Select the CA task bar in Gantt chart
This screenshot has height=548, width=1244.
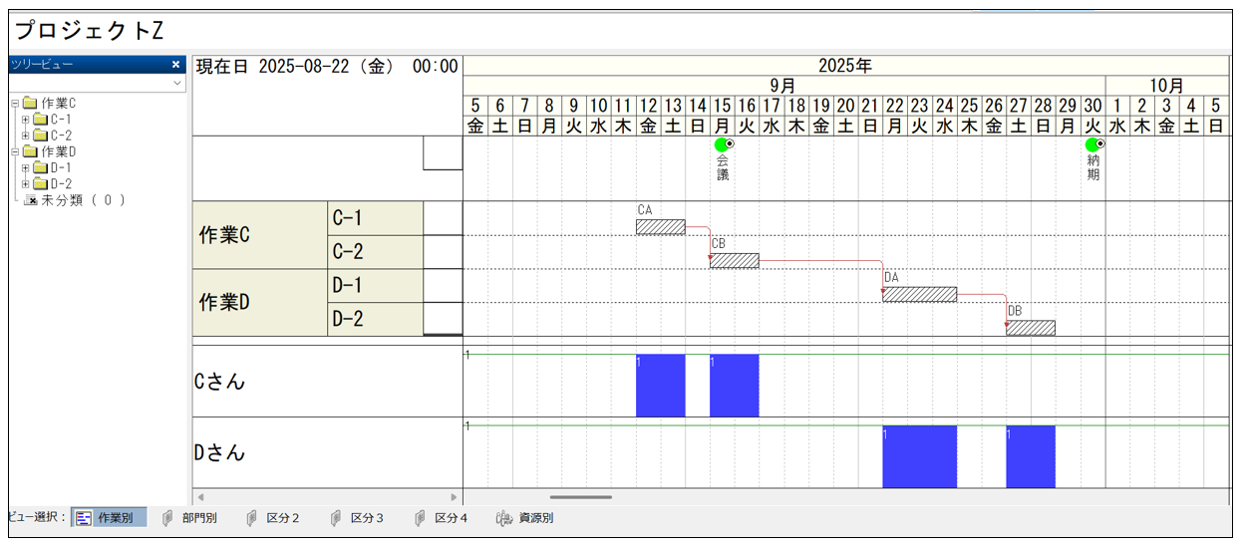point(660,227)
